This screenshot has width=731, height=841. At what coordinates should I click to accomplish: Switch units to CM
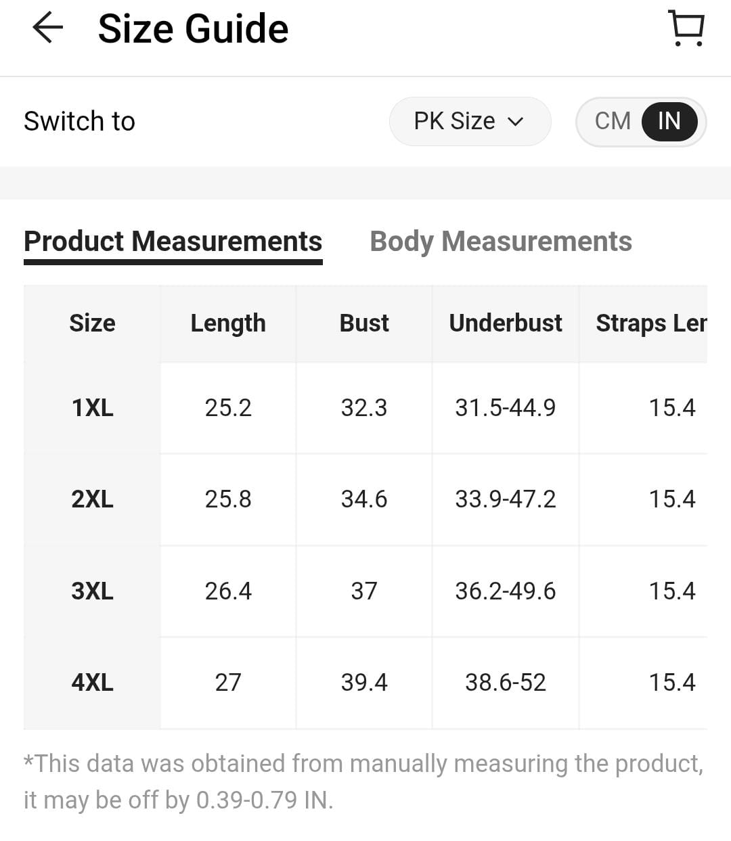(x=613, y=122)
